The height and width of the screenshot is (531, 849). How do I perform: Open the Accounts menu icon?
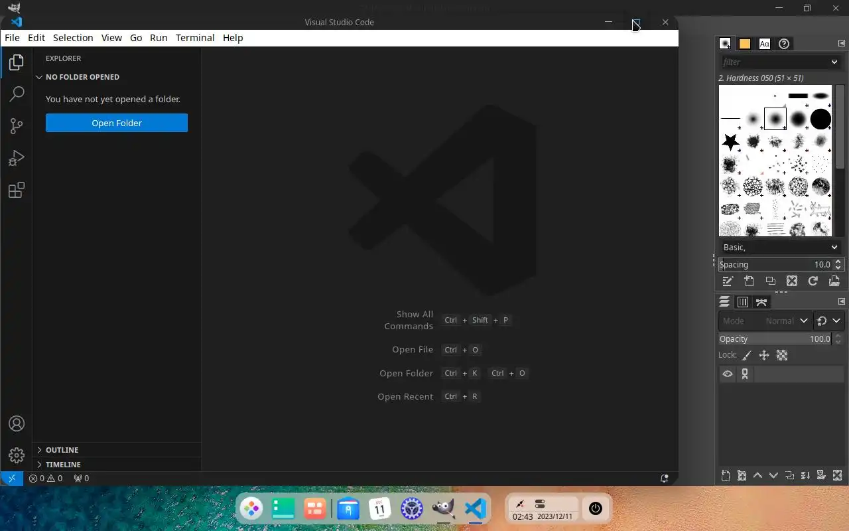17,423
